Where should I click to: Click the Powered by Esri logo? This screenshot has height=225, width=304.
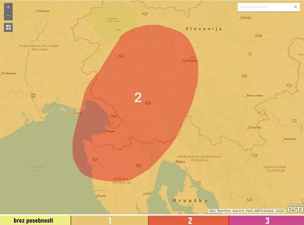pyautogui.click(x=295, y=209)
